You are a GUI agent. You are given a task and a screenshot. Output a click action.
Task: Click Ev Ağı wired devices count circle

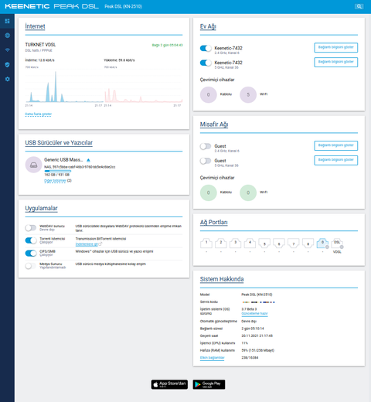point(209,95)
